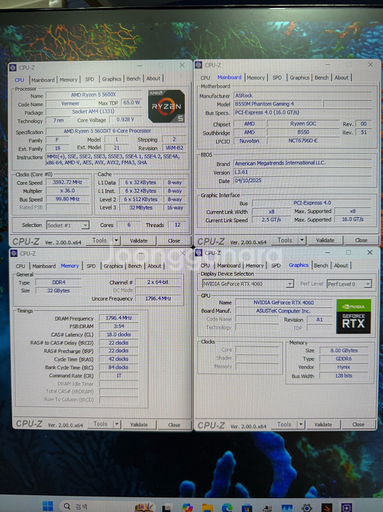The width and height of the screenshot is (383, 512).
Task: Click the taskbar search magnifier icon
Action: [67, 506]
